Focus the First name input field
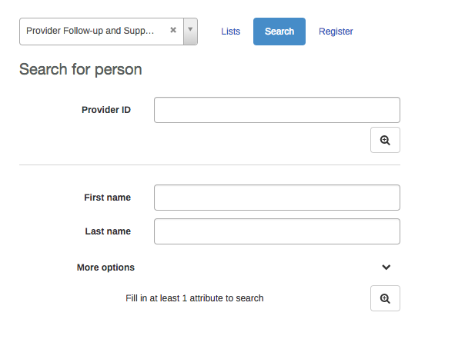This screenshot has height=359, width=455. [277, 198]
